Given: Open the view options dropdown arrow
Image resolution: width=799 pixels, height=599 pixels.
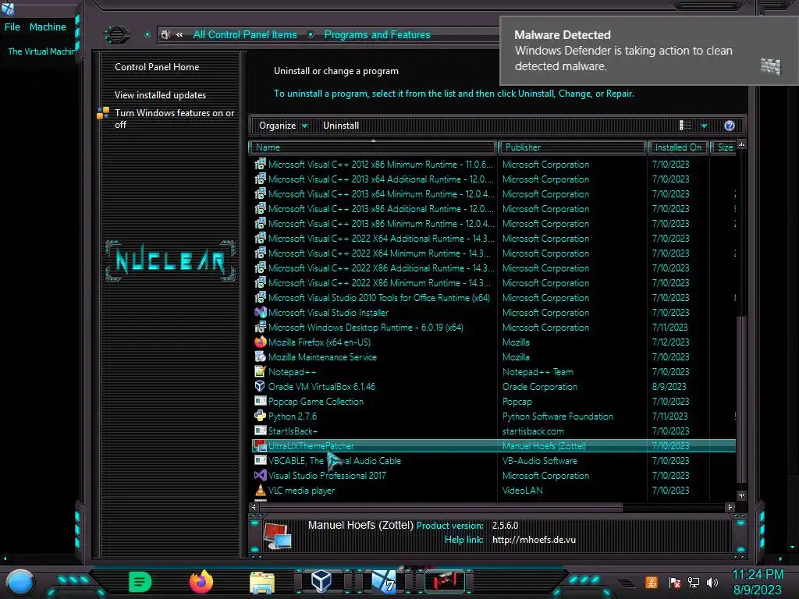Looking at the screenshot, I should tap(705, 126).
